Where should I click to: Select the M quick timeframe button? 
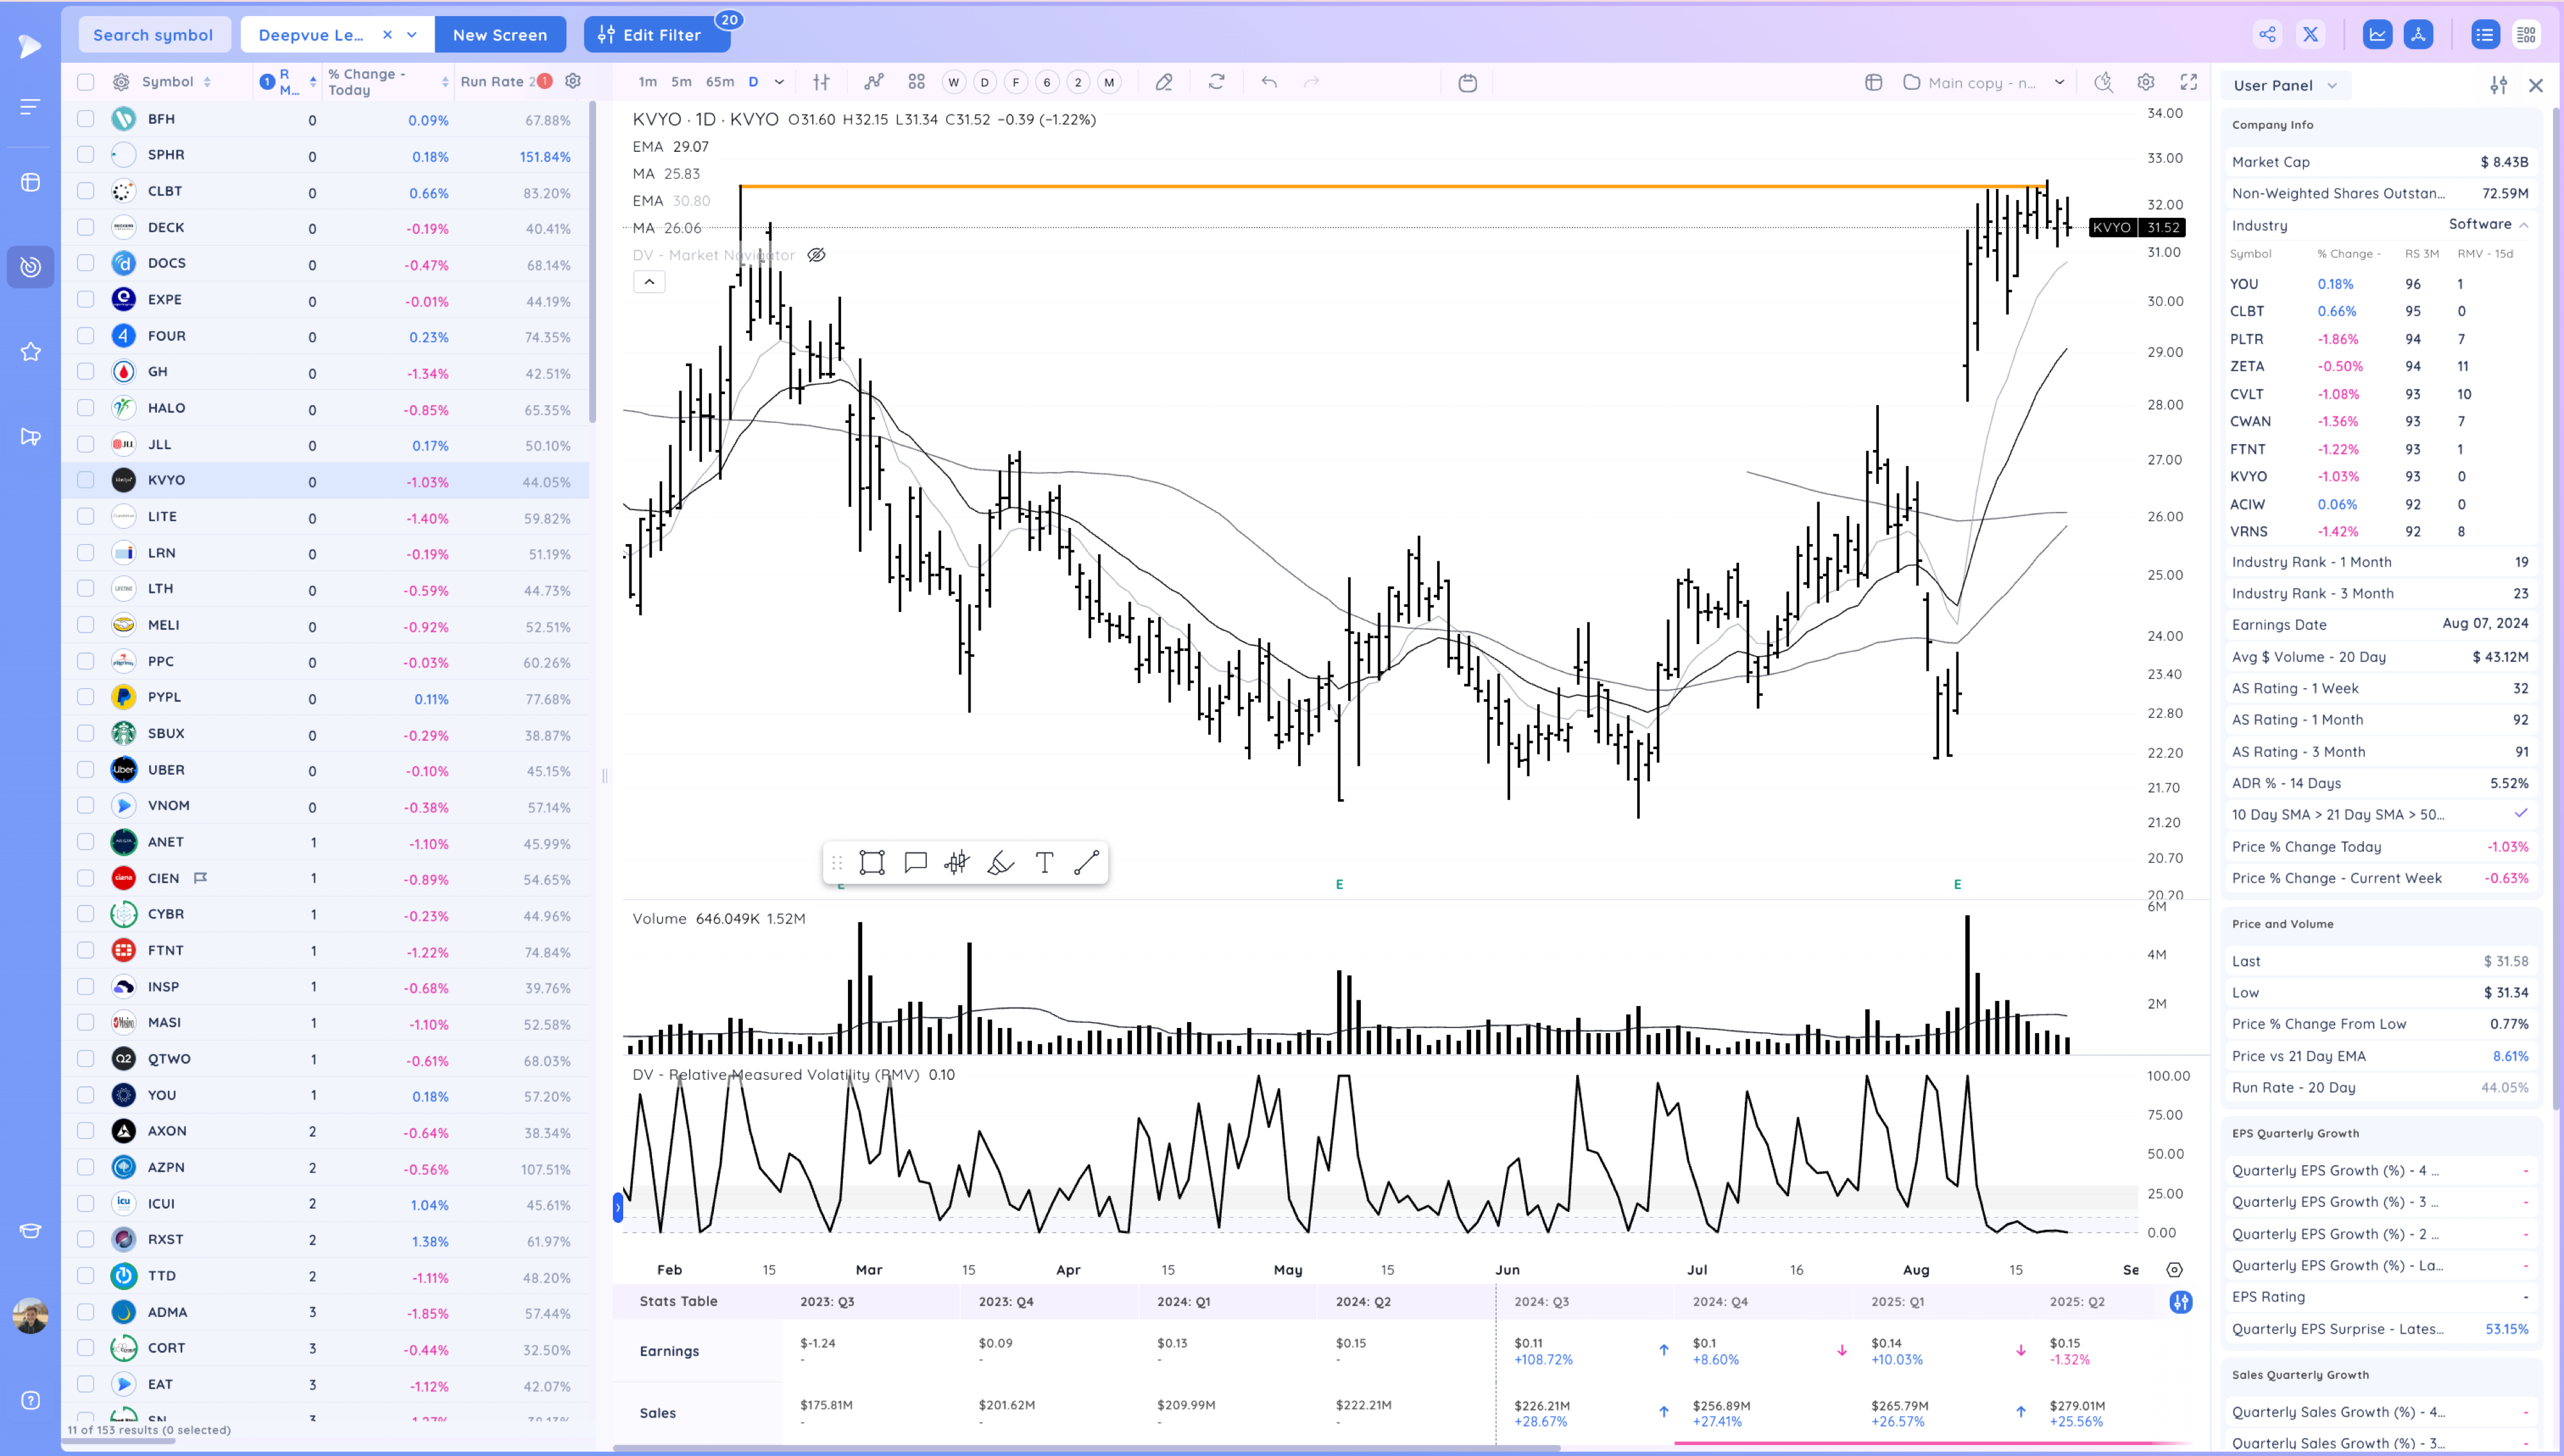[x=1109, y=82]
